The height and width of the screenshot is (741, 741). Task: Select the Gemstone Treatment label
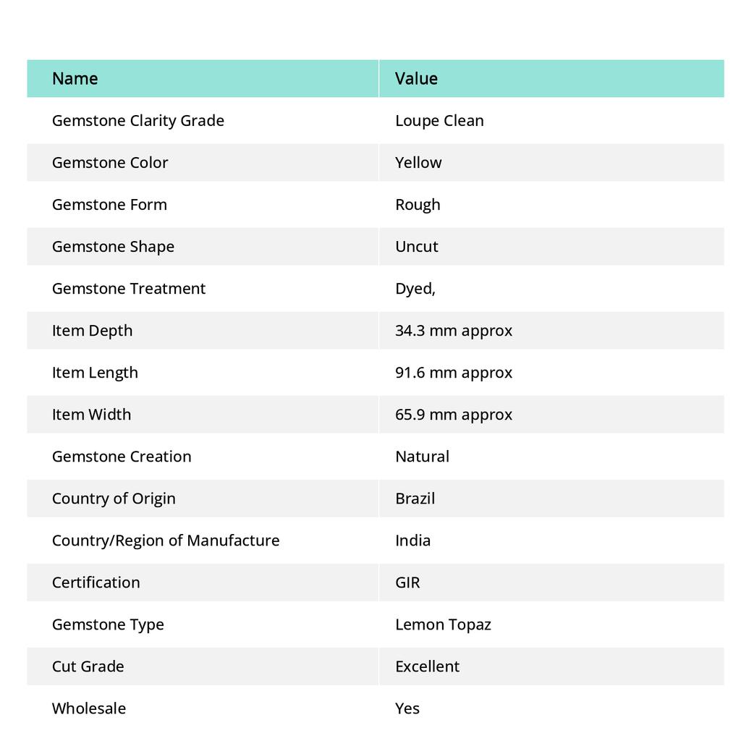tap(129, 289)
